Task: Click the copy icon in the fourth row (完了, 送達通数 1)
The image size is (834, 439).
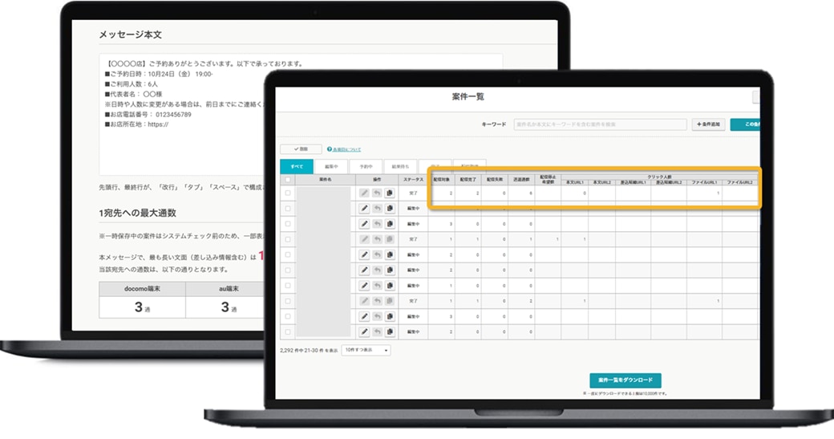Action: click(x=390, y=239)
